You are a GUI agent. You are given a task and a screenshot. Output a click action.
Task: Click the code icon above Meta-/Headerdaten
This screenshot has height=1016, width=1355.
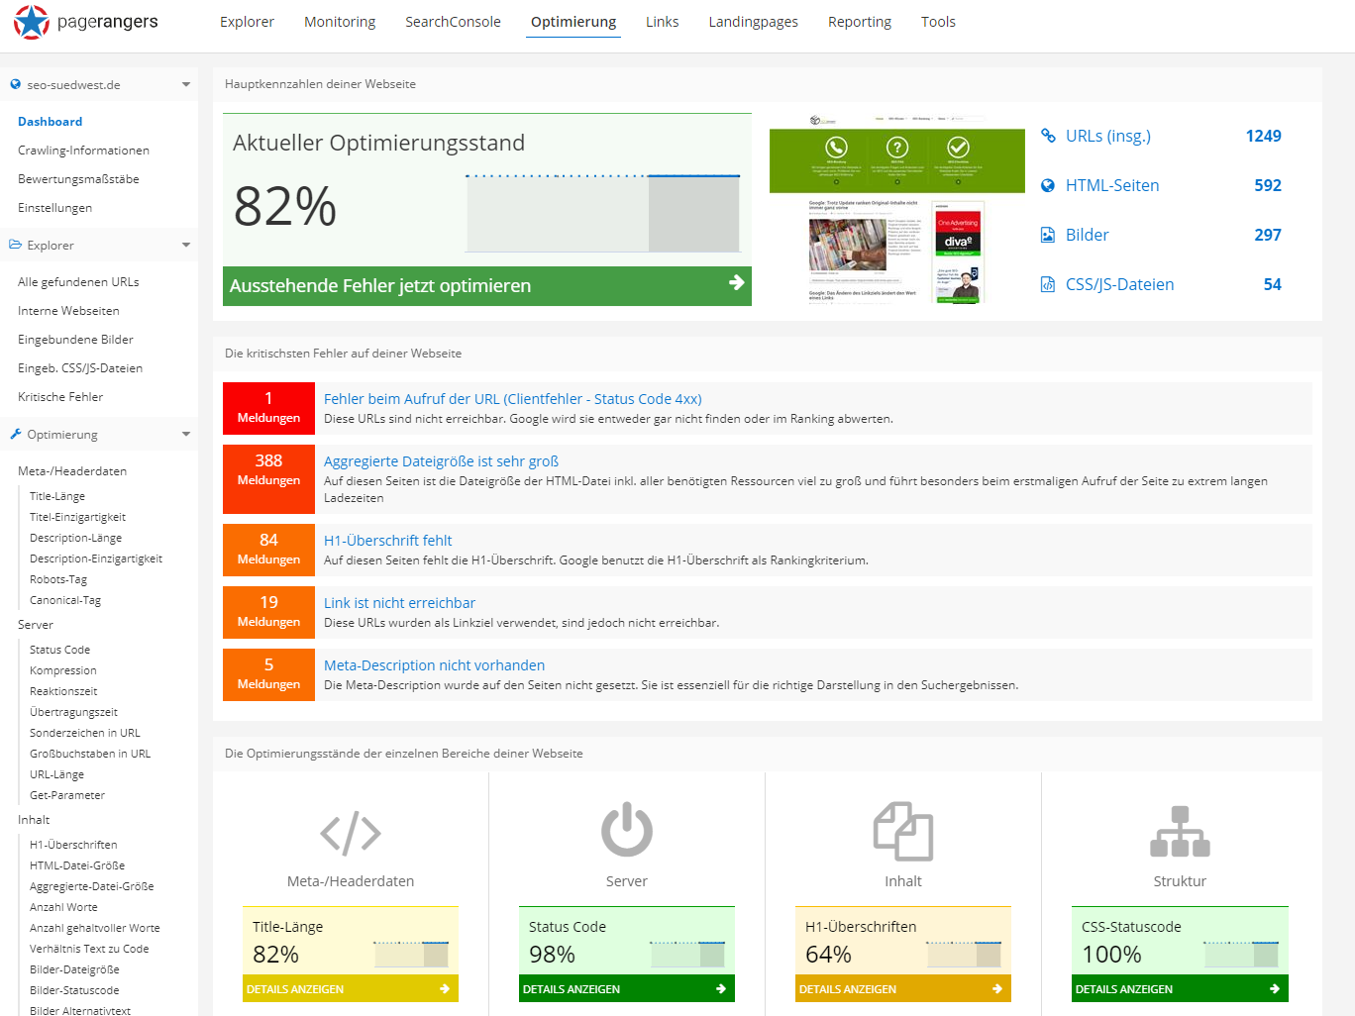coord(350,832)
